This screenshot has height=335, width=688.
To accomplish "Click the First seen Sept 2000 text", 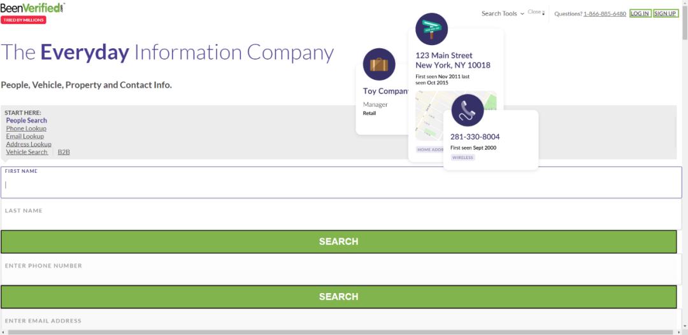I will [473, 147].
